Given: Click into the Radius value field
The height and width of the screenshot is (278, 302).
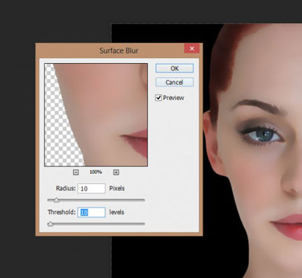Looking at the screenshot, I should 91,189.
